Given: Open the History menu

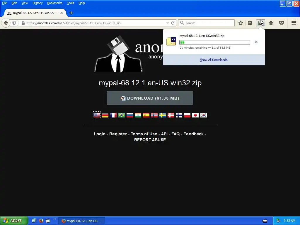Looking at the screenshot, I should [37, 3].
